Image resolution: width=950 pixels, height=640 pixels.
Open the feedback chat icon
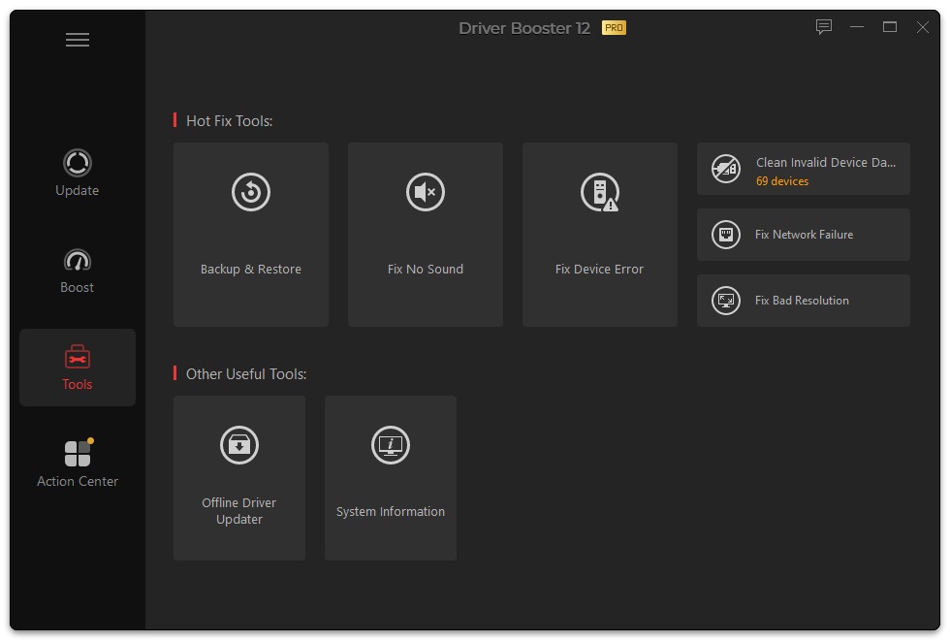pyautogui.click(x=823, y=27)
